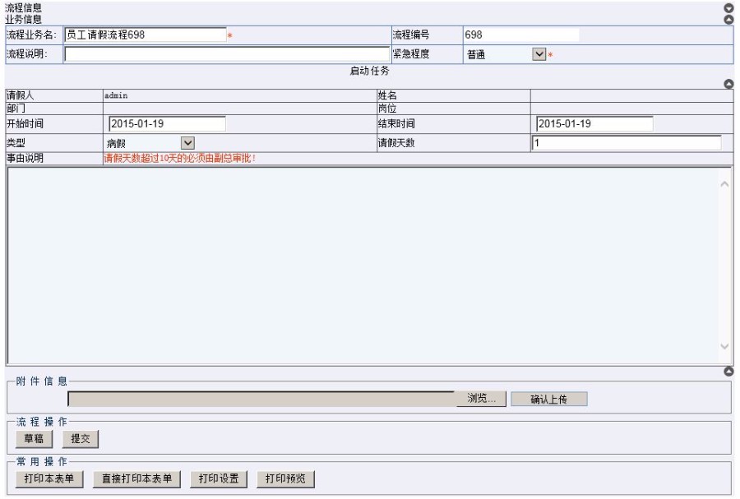This screenshot has height=499, width=740.
Task: Click the 确认上传 button
Action: (549, 399)
